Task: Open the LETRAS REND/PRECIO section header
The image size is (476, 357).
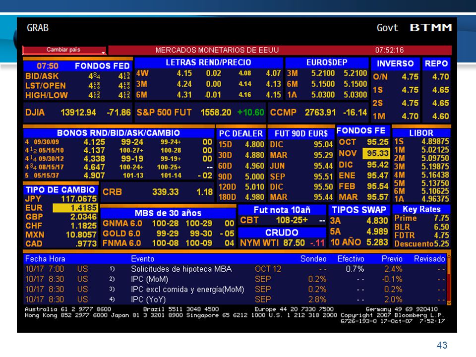Action: (208, 62)
